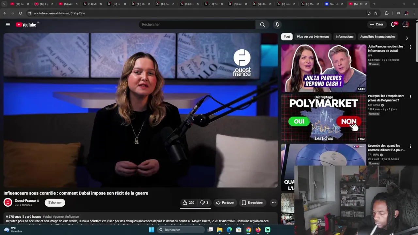Viewport: 418px width, 235px height.
Task: Open Julia Paredes répond cash thumbnail
Action: 324,68
